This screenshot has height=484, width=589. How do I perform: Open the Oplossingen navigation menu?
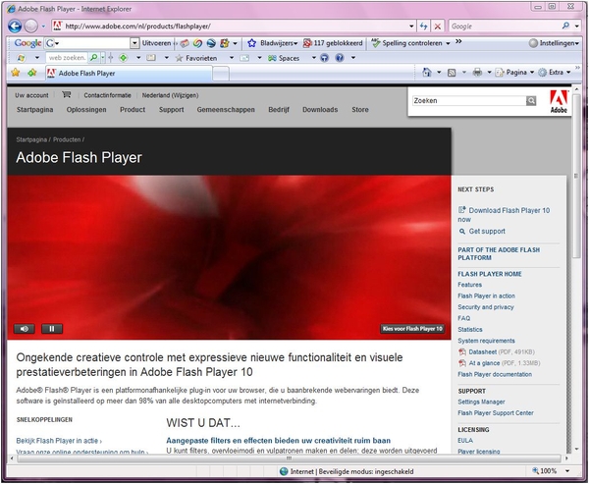pyautogui.click(x=86, y=110)
